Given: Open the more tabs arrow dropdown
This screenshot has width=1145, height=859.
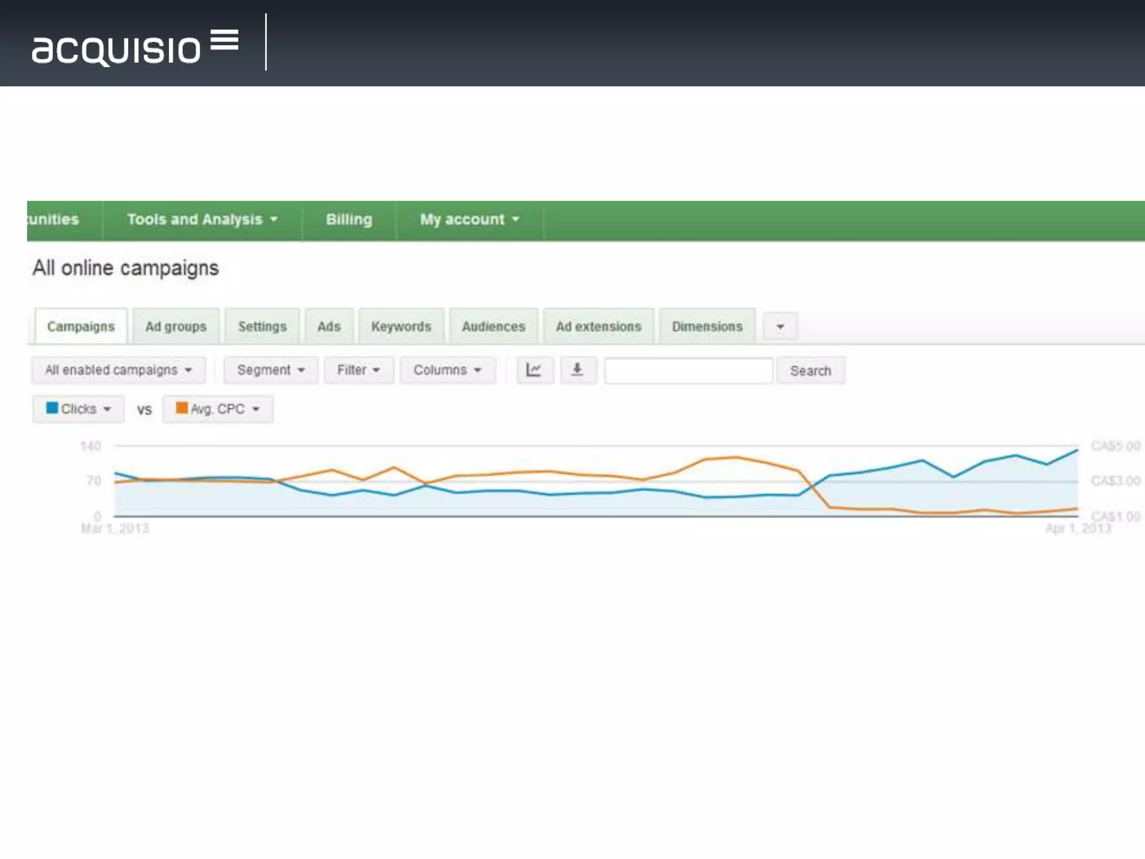Looking at the screenshot, I should pos(780,327).
